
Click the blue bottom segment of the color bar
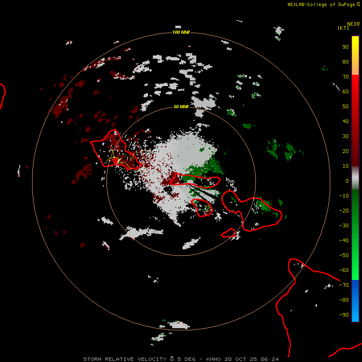coord(355,301)
